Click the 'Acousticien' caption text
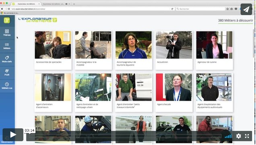Image resolution: width=256 pixels, height=145 pixels. coord(163,62)
